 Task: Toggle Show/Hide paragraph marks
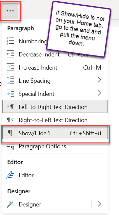[55, 133]
